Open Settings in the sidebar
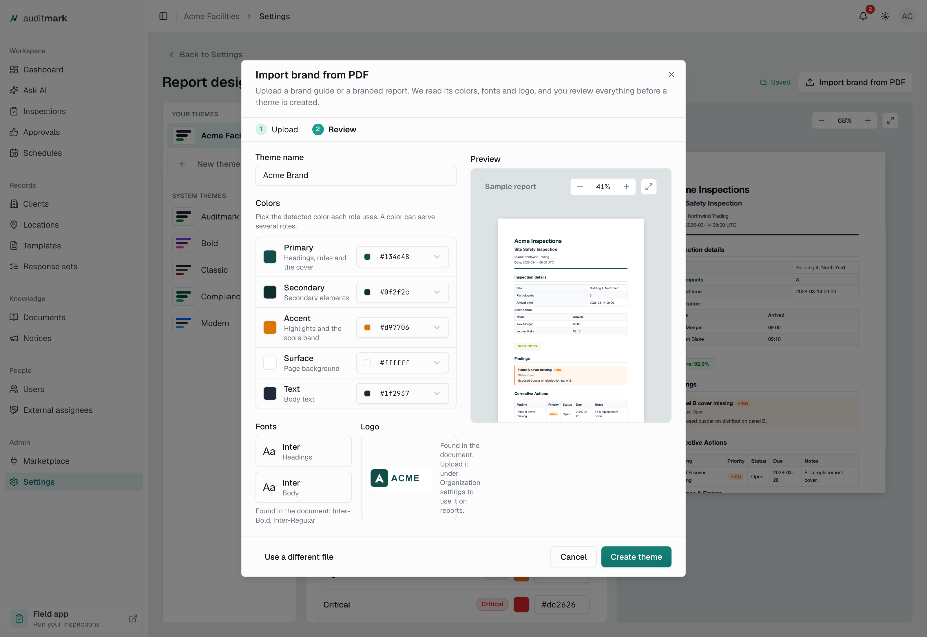This screenshot has width=927, height=637. click(x=74, y=482)
